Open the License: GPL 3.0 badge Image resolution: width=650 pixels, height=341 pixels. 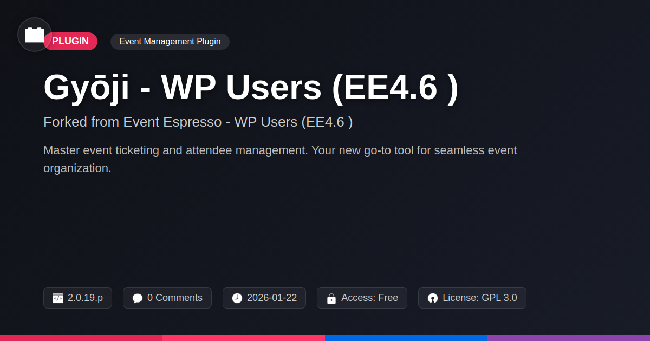click(472, 298)
